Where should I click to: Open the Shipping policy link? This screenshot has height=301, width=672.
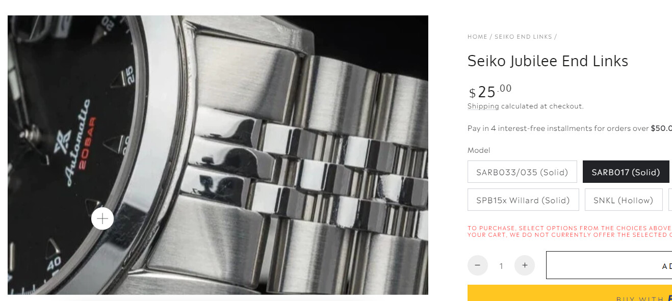click(483, 106)
